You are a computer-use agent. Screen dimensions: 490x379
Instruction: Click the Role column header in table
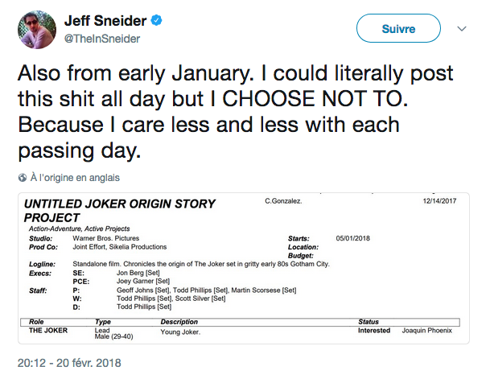tap(36, 322)
